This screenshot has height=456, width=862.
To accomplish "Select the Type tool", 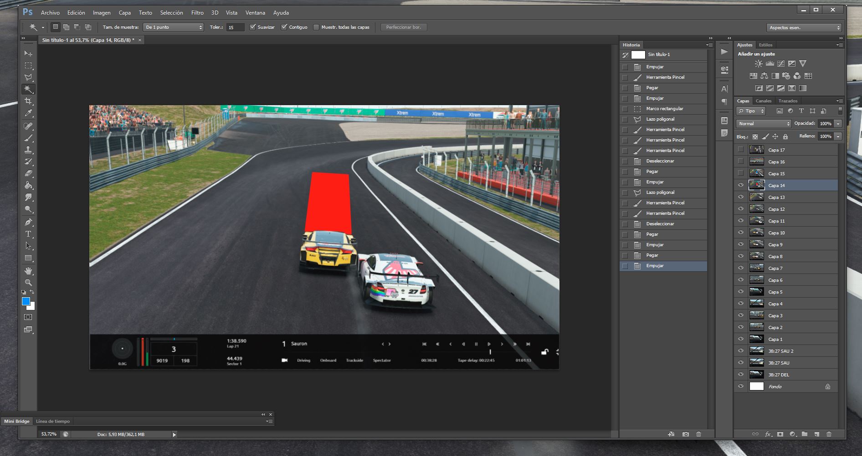I will [28, 234].
